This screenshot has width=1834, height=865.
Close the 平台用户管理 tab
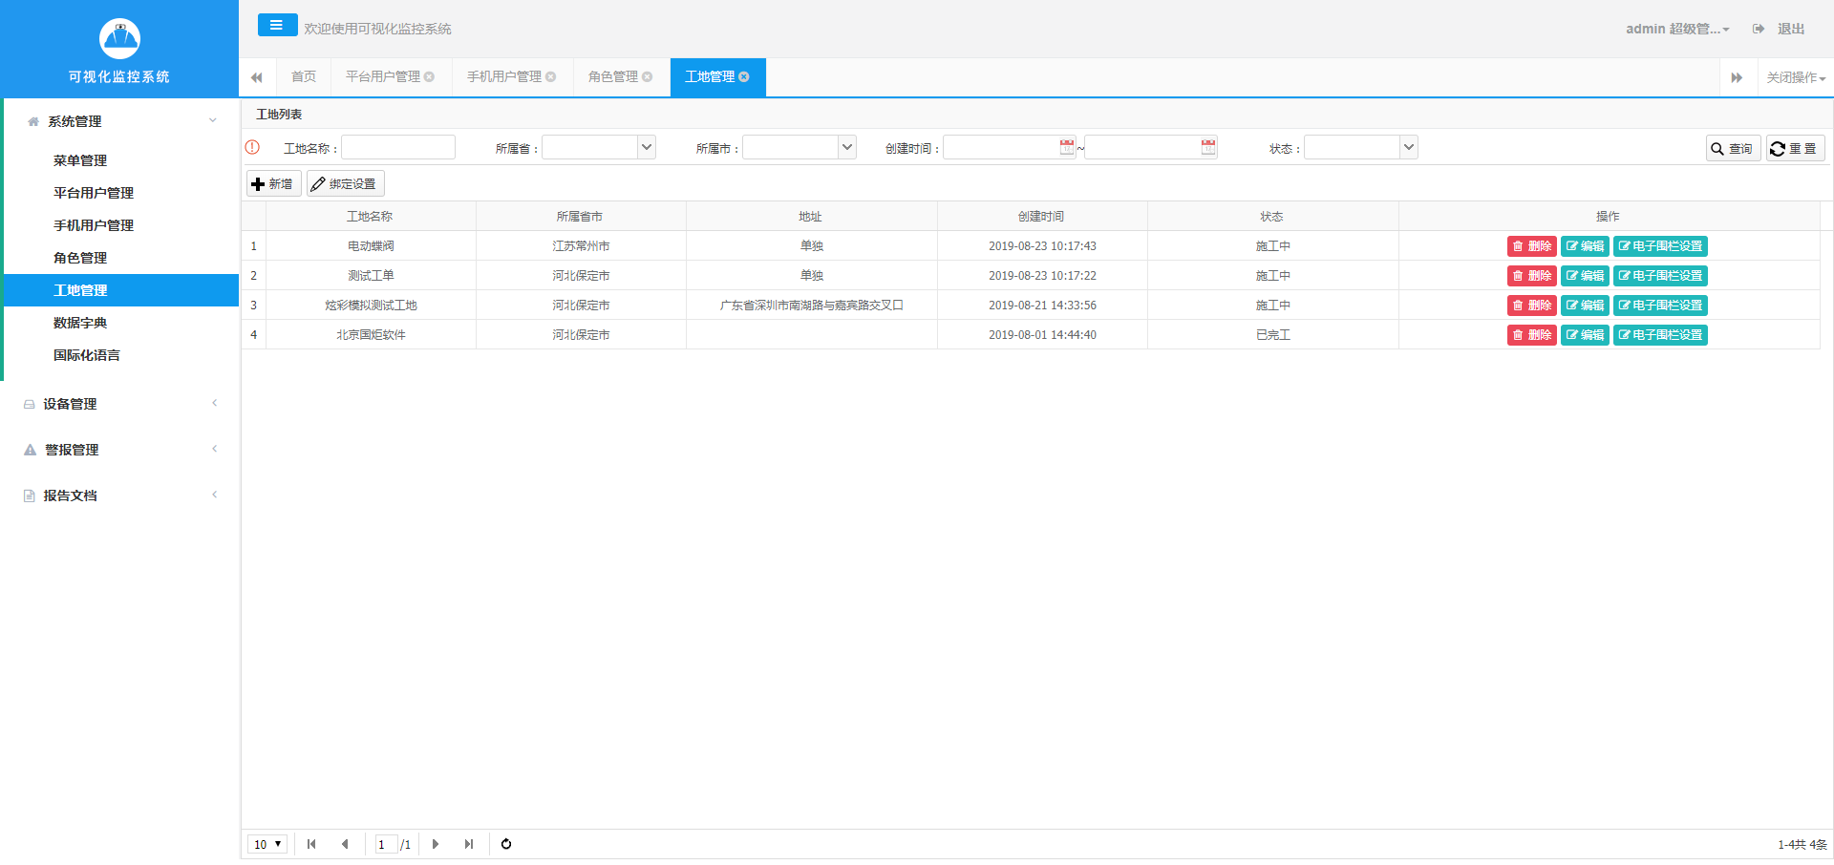click(x=430, y=77)
